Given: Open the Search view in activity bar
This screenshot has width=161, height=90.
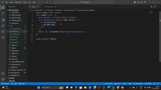Looking at the screenshot, I should click(3, 13).
